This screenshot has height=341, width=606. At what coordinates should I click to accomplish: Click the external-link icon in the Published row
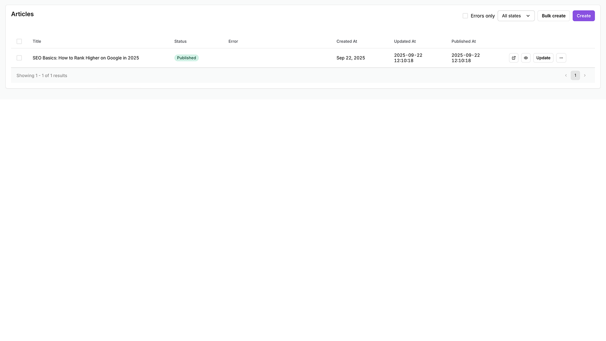coord(513,58)
